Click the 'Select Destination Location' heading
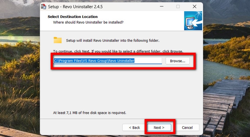 73,17
